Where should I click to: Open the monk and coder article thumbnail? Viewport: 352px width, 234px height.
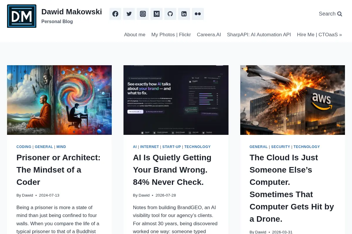pos(59,100)
